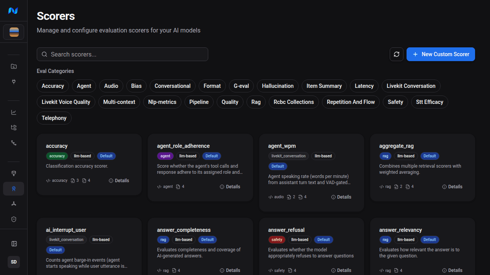Select the highlighted scorers icon in sidebar
This screenshot has width=490, height=275.
14,189
